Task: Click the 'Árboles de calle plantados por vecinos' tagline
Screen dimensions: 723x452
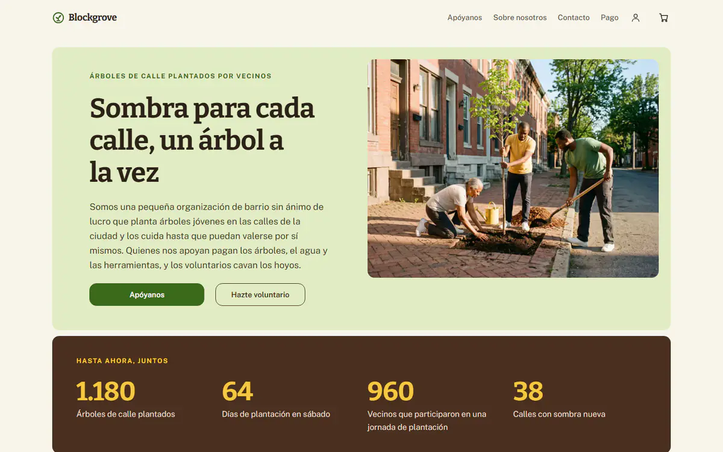Action: 180,76
